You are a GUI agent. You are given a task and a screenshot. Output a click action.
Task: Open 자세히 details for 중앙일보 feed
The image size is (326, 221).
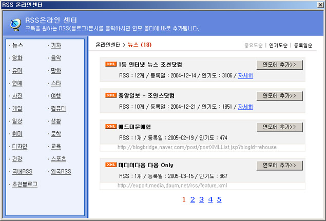245,107
